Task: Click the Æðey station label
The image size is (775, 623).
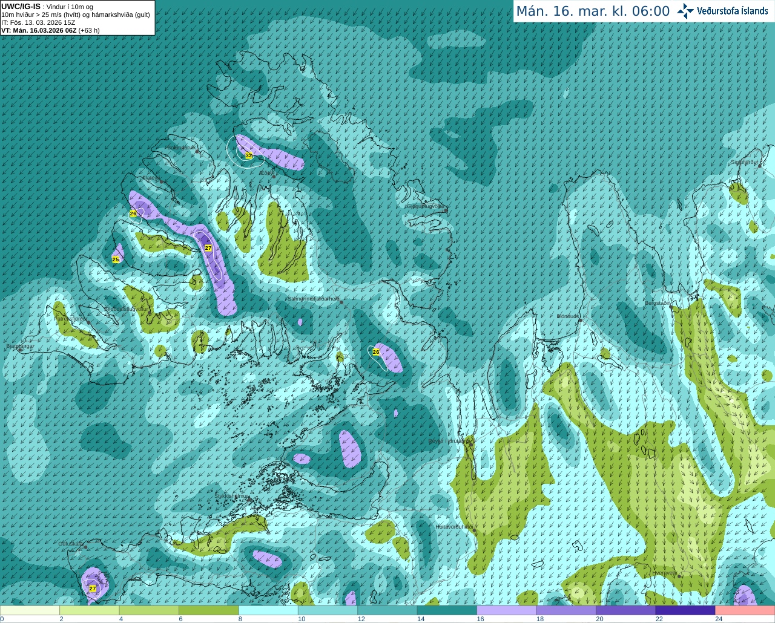Action: click(266, 173)
